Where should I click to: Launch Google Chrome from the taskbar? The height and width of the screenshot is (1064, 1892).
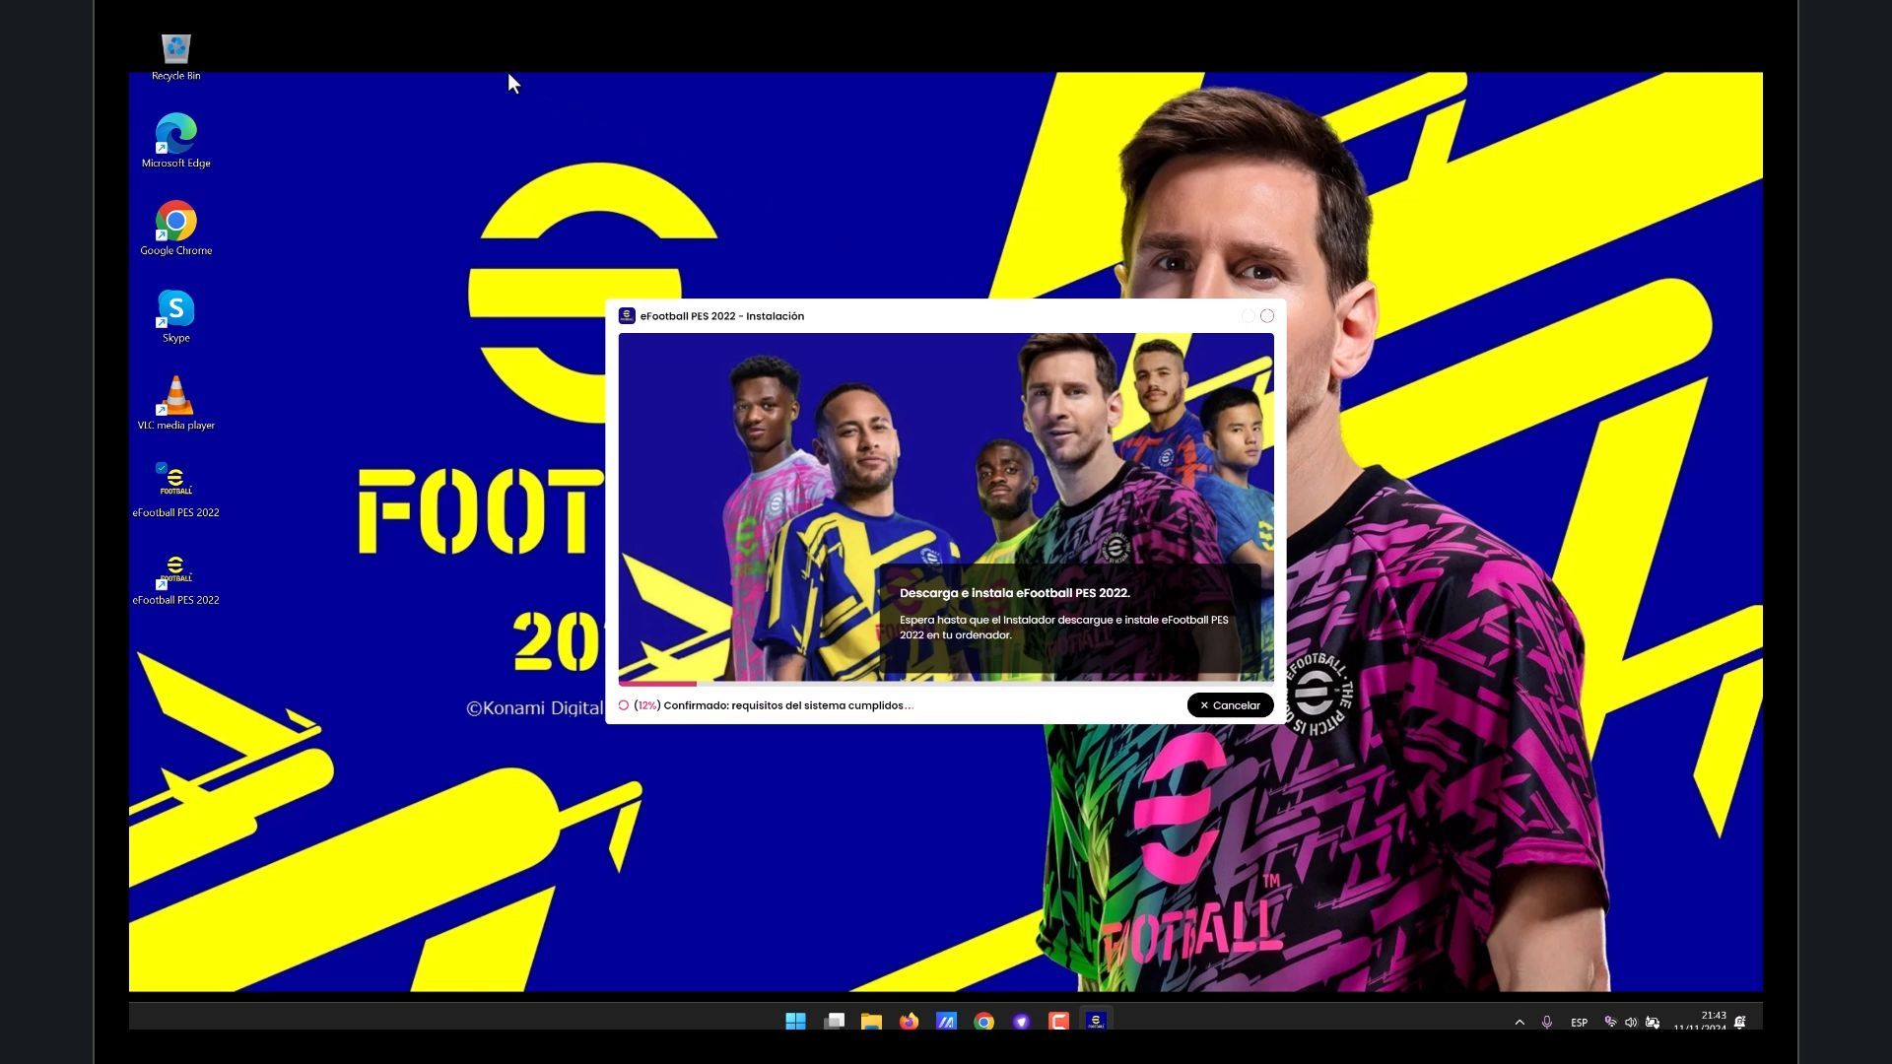(x=983, y=1022)
